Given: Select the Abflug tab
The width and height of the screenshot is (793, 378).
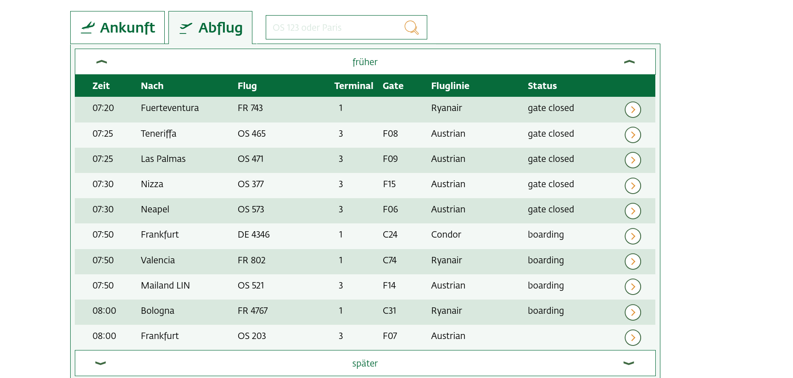Looking at the screenshot, I should pyautogui.click(x=211, y=28).
